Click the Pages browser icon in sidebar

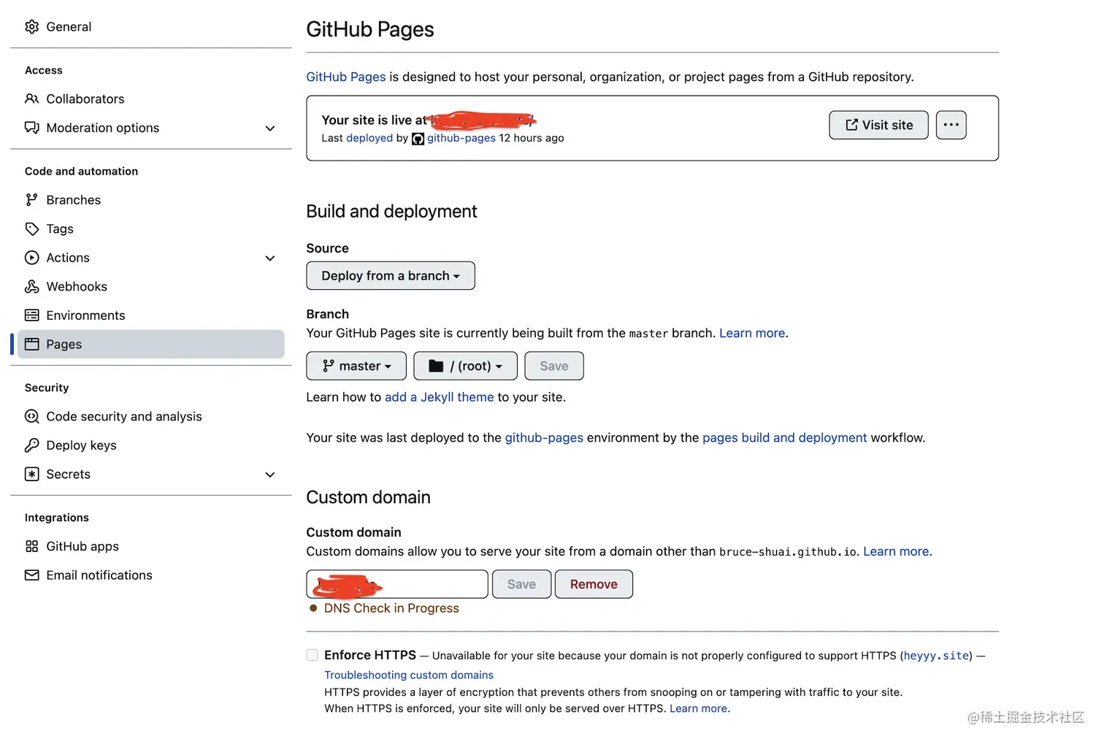(31, 344)
